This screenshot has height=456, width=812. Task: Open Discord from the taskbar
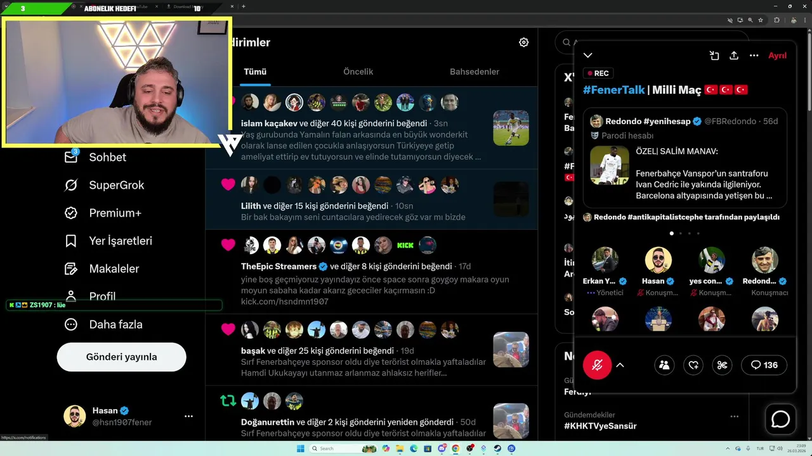[x=442, y=448]
